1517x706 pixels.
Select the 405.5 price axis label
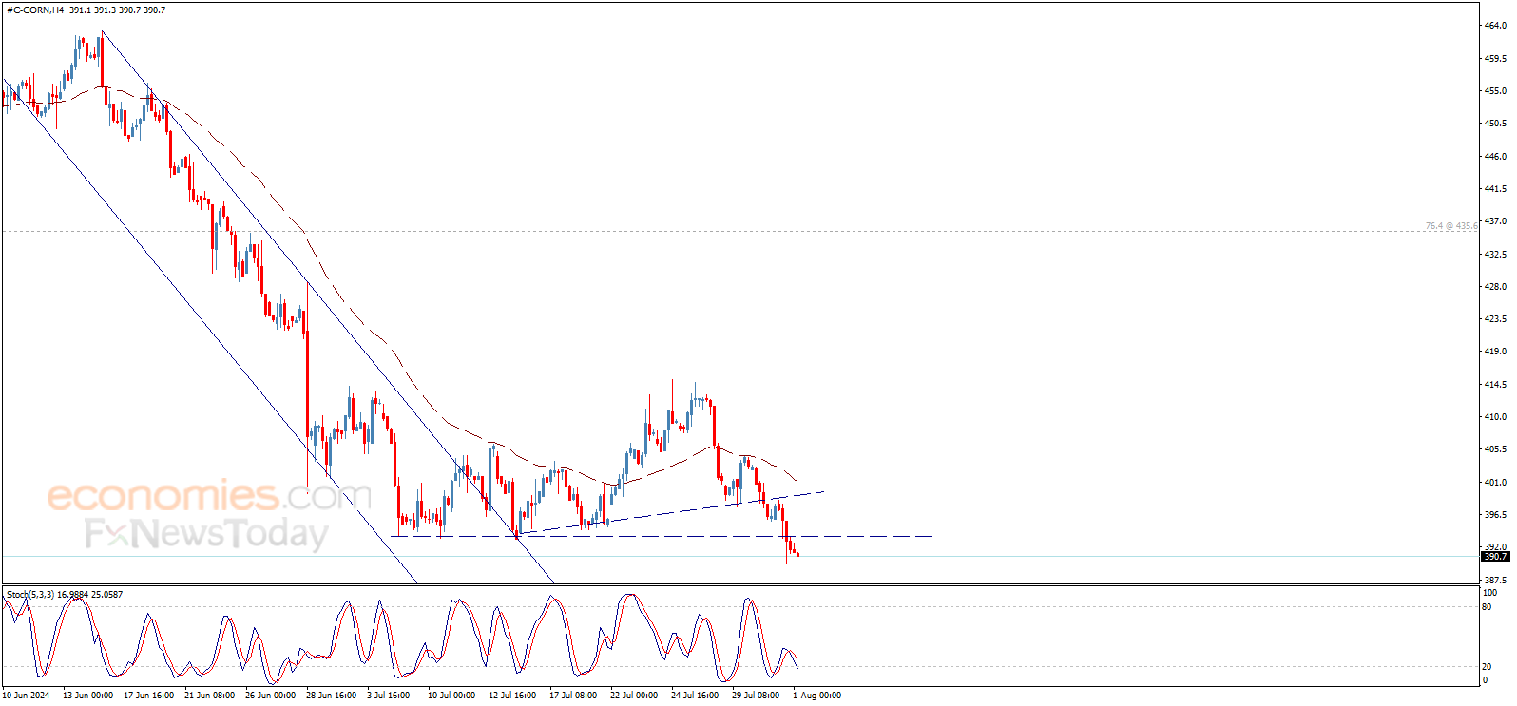(1495, 449)
